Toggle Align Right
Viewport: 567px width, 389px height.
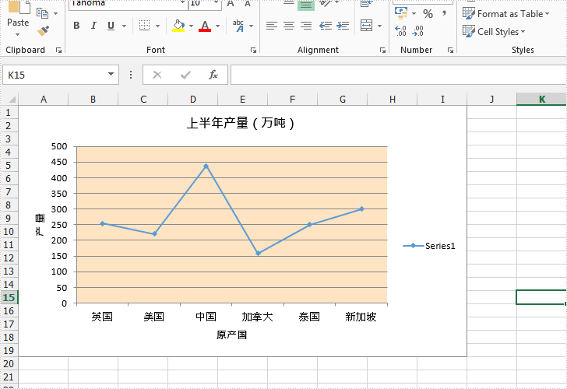point(306,26)
